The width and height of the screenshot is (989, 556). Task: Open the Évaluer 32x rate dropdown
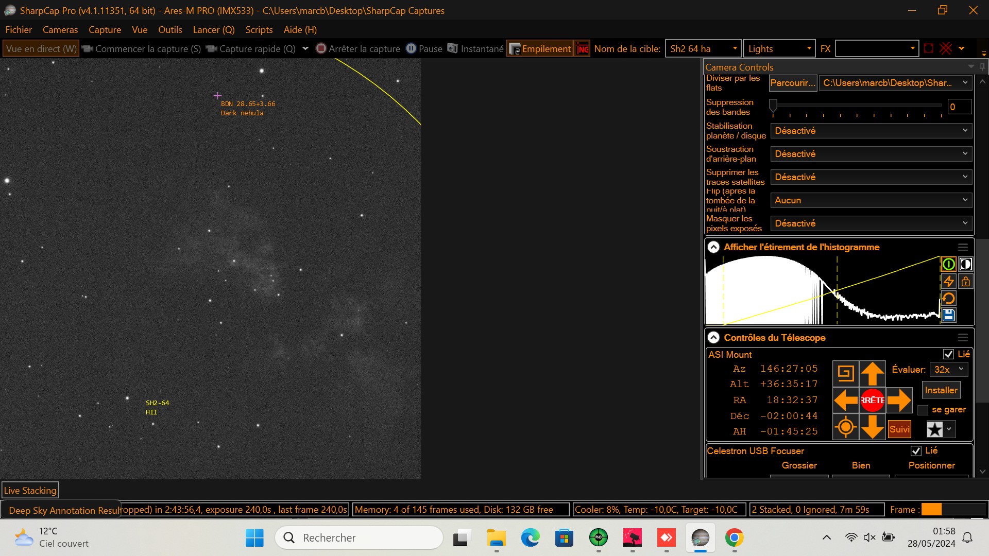(948, 370)
